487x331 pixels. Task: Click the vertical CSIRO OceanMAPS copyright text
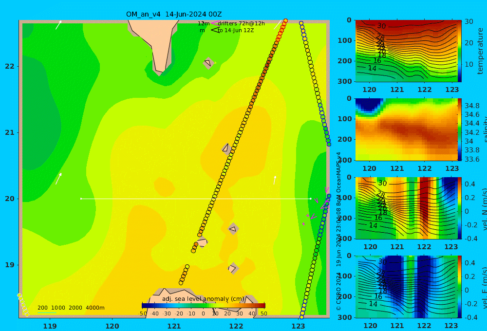click(x=338, y=231)
